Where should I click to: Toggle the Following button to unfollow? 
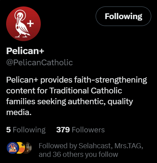point(123,16)
